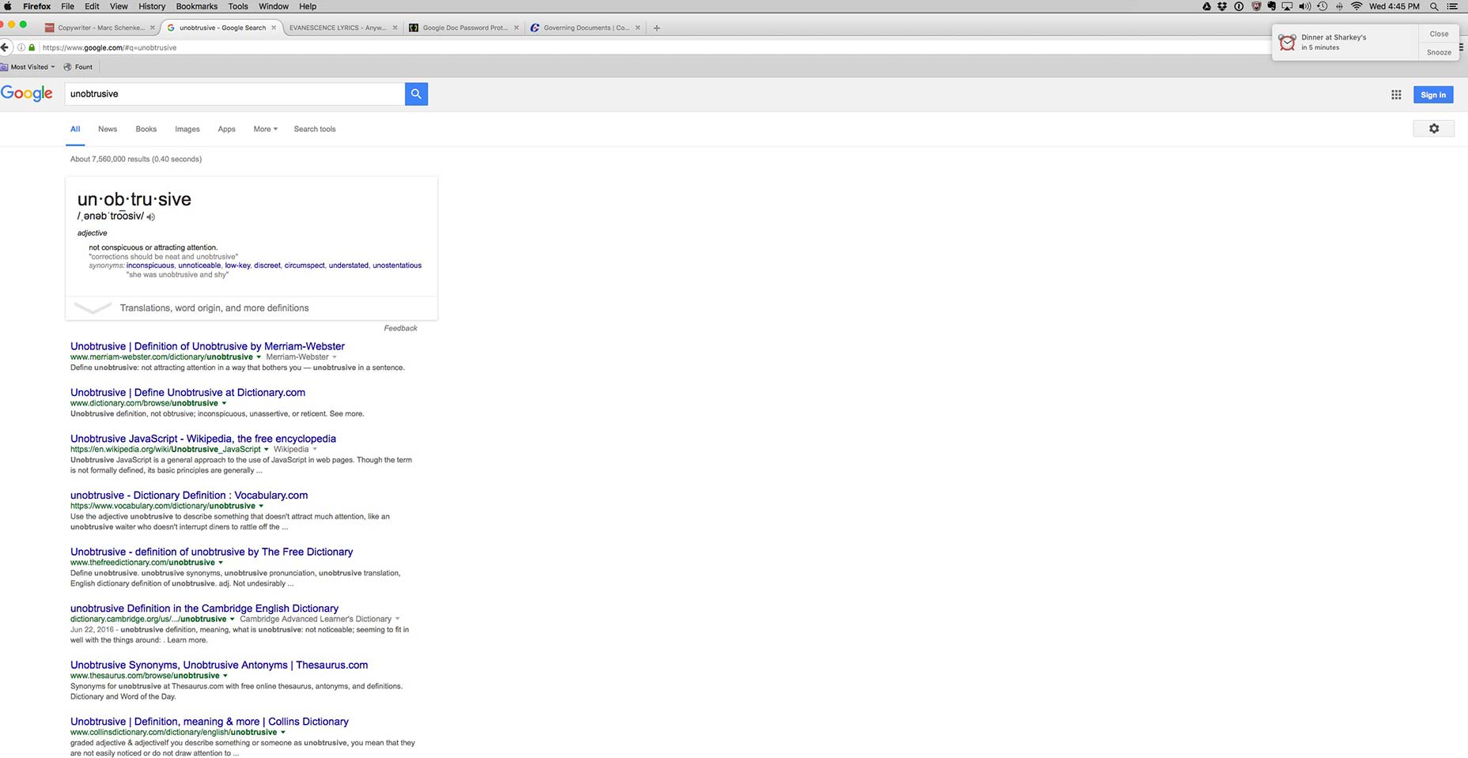Screen dimensions: 1468x758
Task: Open Spotlight search in the menu bar
Action: click(1434, 6)
